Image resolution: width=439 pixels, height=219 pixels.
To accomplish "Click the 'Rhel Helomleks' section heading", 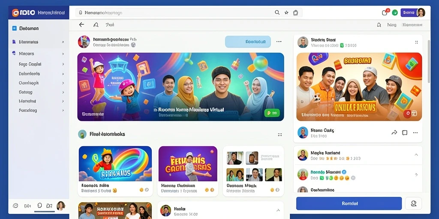I will point(107,134).
